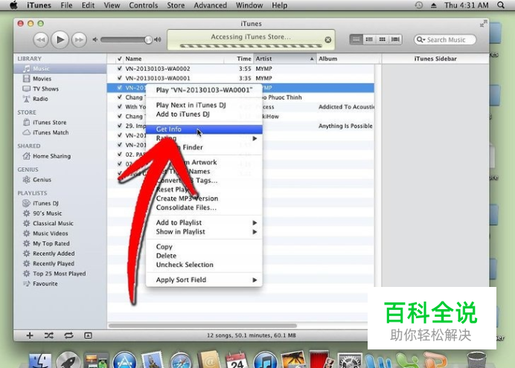Image resolution: width=515 pixels, height=368 pixels.
Task: Open TV Shows in the sidebar
Action: [x=60, y=89]
